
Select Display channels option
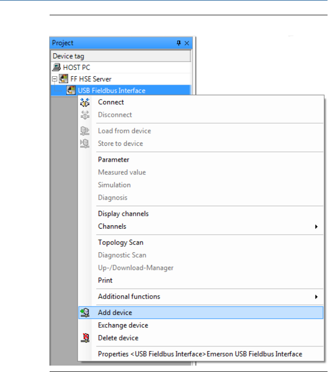click(x=123, y=214)
